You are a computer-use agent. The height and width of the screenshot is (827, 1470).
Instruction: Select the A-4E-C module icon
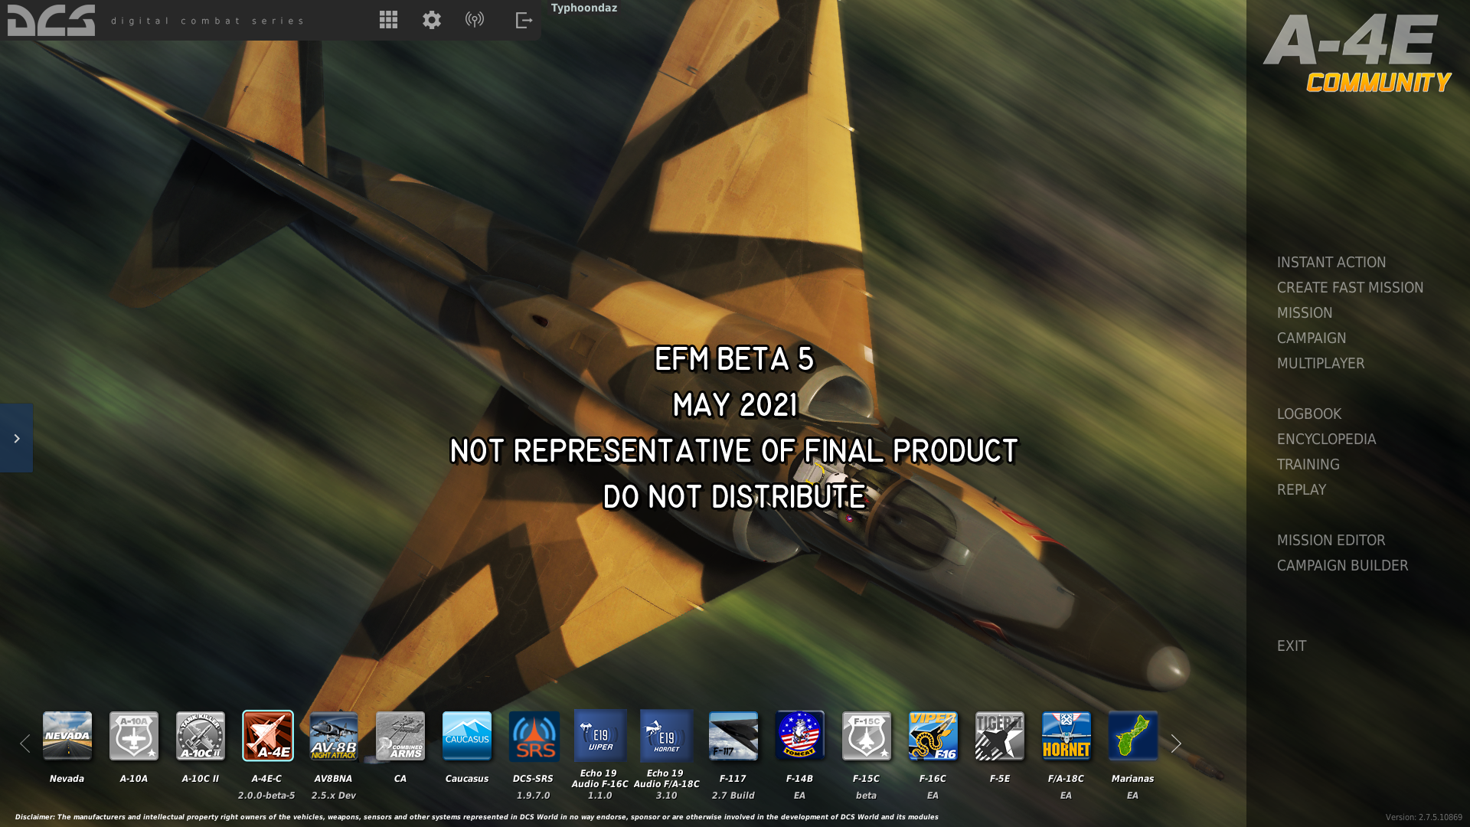click(x=268, y=736)
